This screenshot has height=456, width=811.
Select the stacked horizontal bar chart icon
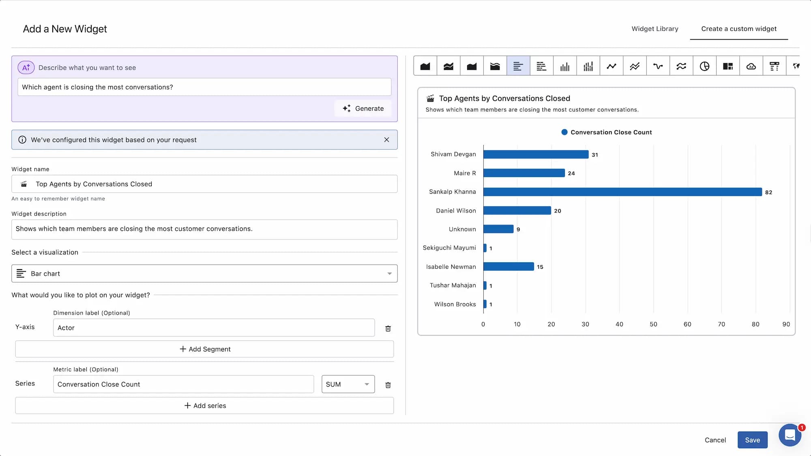[541, 66]
